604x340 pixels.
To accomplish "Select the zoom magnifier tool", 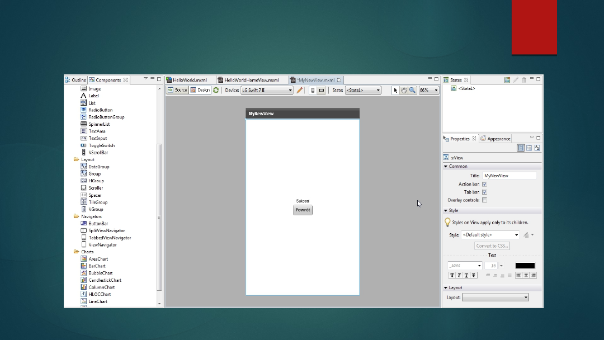I will pos(412,90).
